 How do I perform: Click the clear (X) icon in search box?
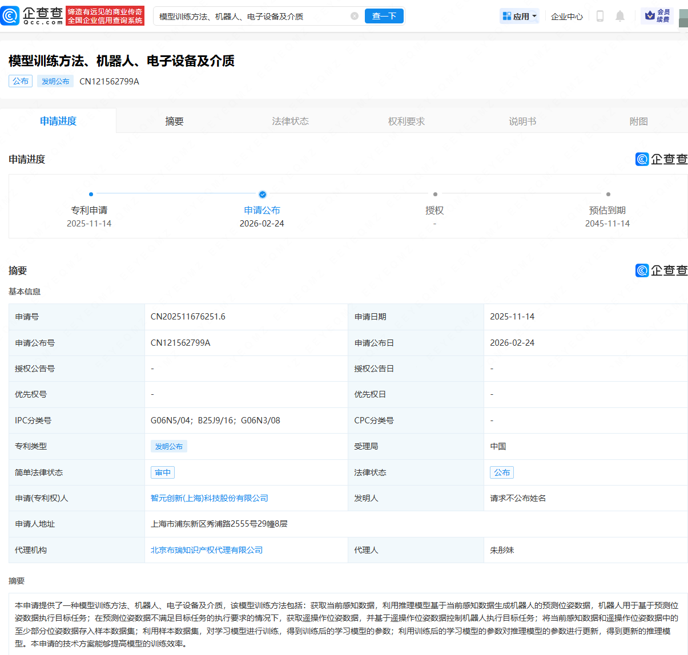[x=354, y=17]
